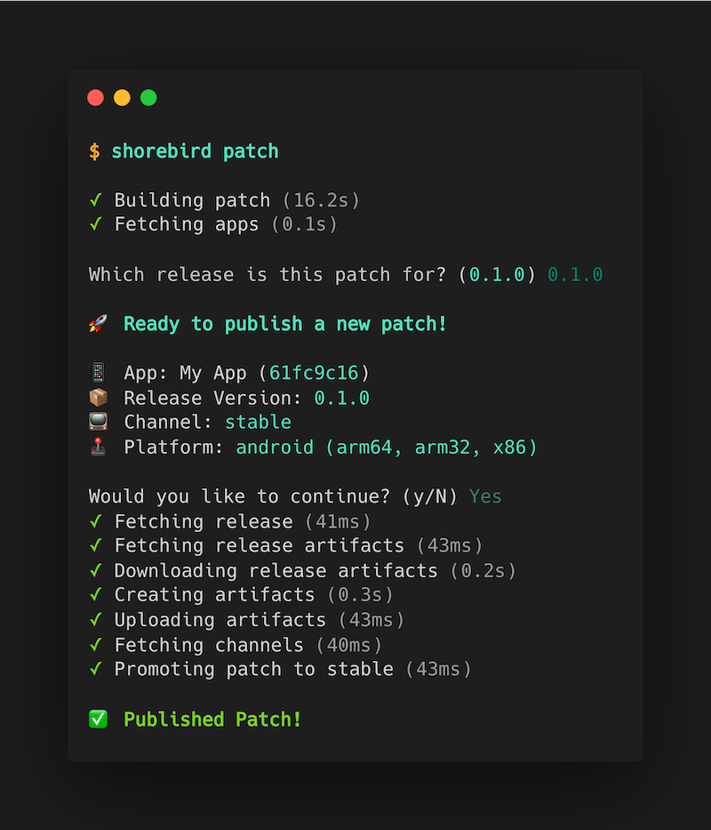Click the rocket emoji before Ready to publish
Viewport: 711px width, 830px height.
pyautogui.click(x=98, y=325)
